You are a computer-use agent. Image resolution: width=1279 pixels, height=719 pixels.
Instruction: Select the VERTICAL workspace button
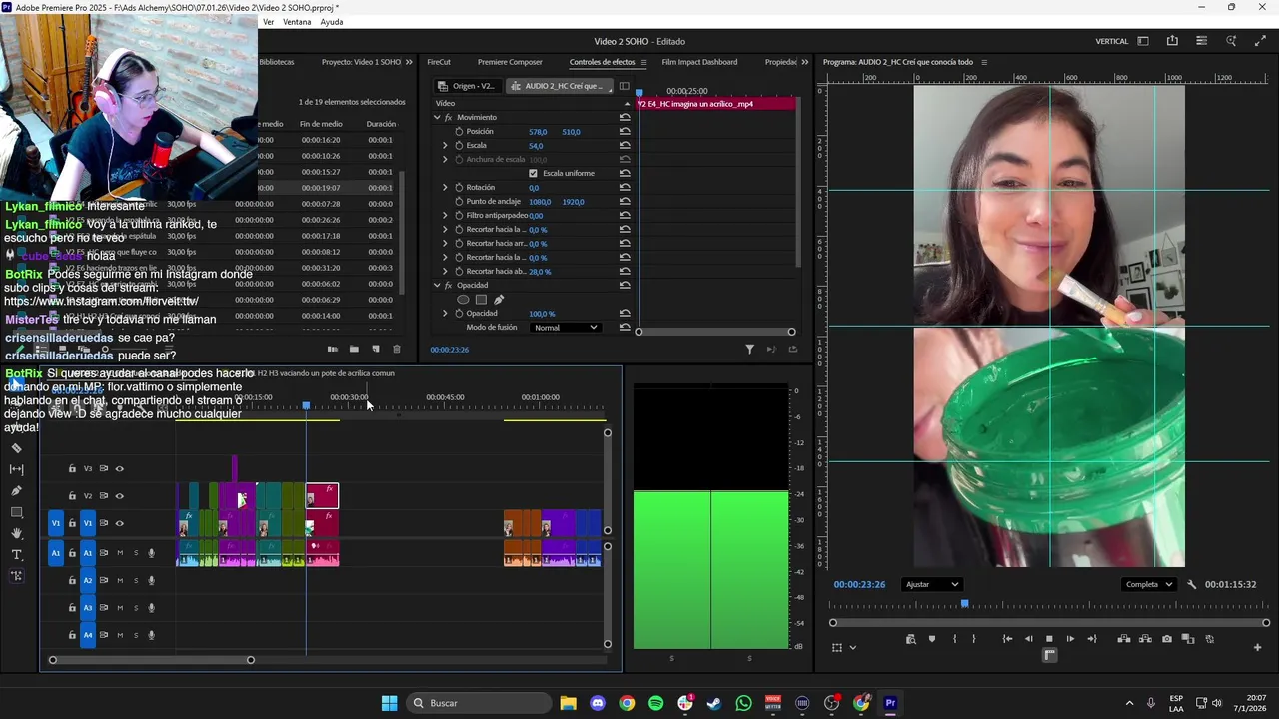pos(1112,41)
